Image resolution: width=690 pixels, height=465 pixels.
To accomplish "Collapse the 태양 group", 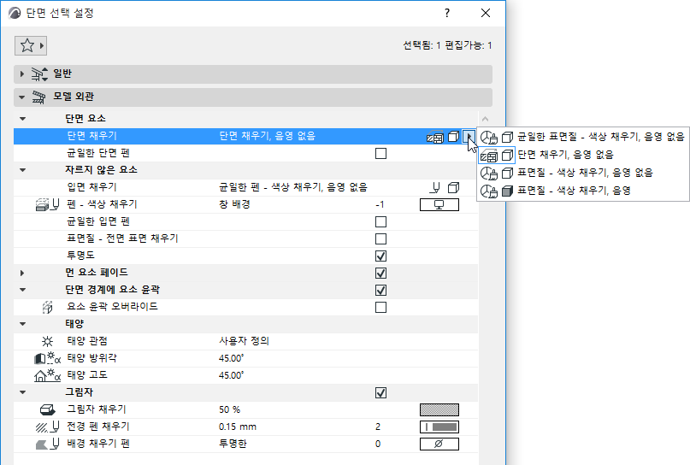I will 23,324.
